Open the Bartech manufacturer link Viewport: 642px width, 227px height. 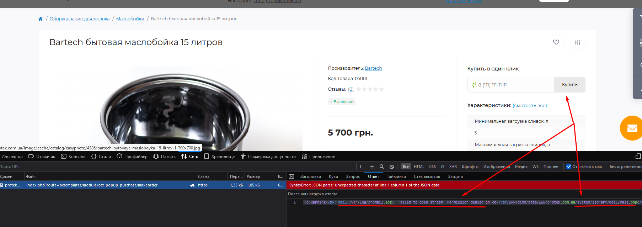click(373, 68)
